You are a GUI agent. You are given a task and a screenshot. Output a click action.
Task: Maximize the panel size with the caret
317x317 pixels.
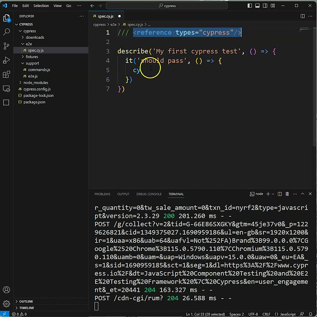[302, 194]
